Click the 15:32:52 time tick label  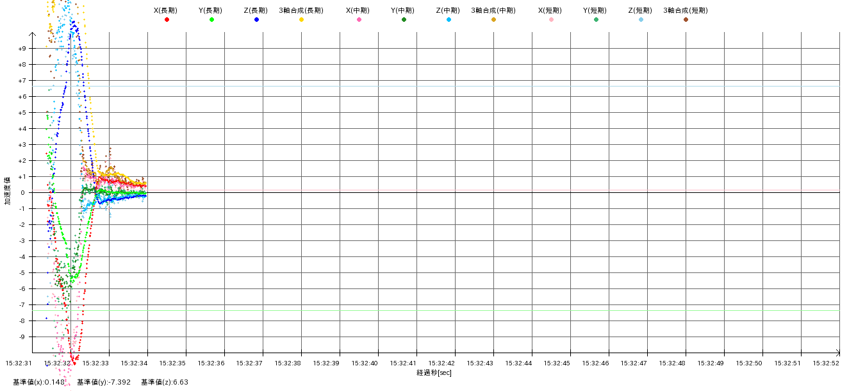coord(827,363)
